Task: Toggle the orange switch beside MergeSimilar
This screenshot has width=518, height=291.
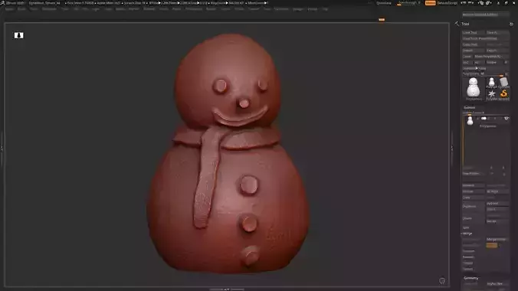Action: click(492, 245)
